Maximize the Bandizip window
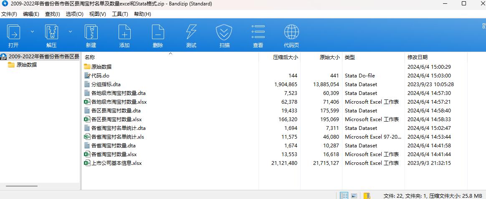This screenshot has height=199, width=486. [464, 4]
